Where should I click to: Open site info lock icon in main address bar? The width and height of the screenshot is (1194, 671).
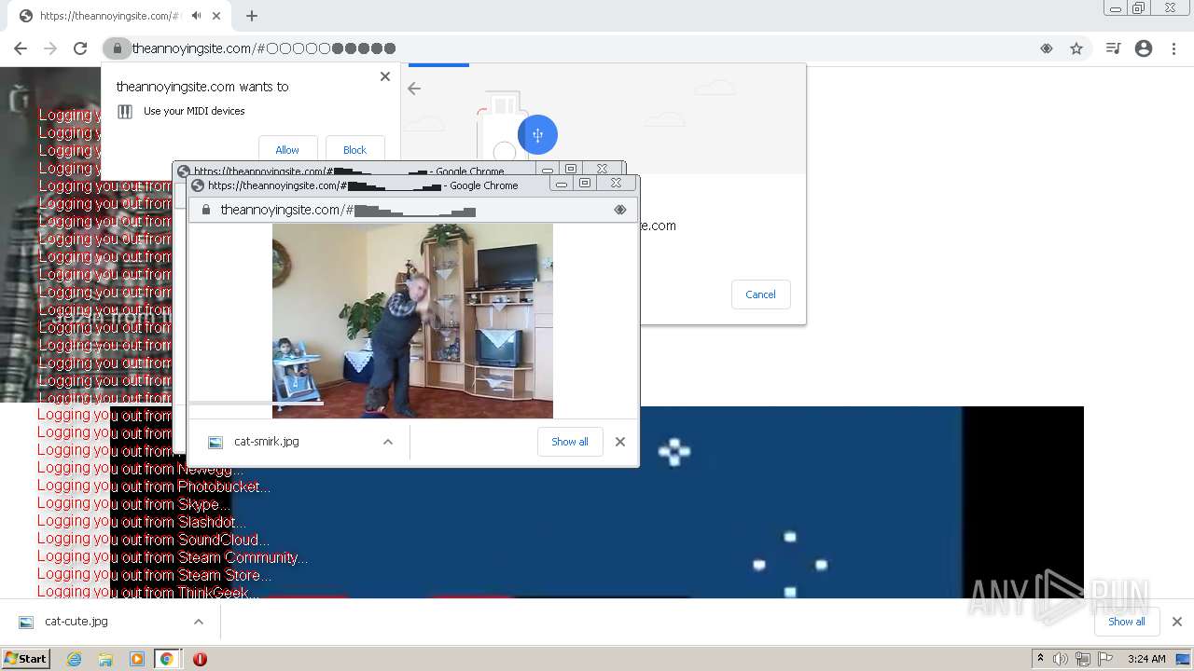pos(117,48)
